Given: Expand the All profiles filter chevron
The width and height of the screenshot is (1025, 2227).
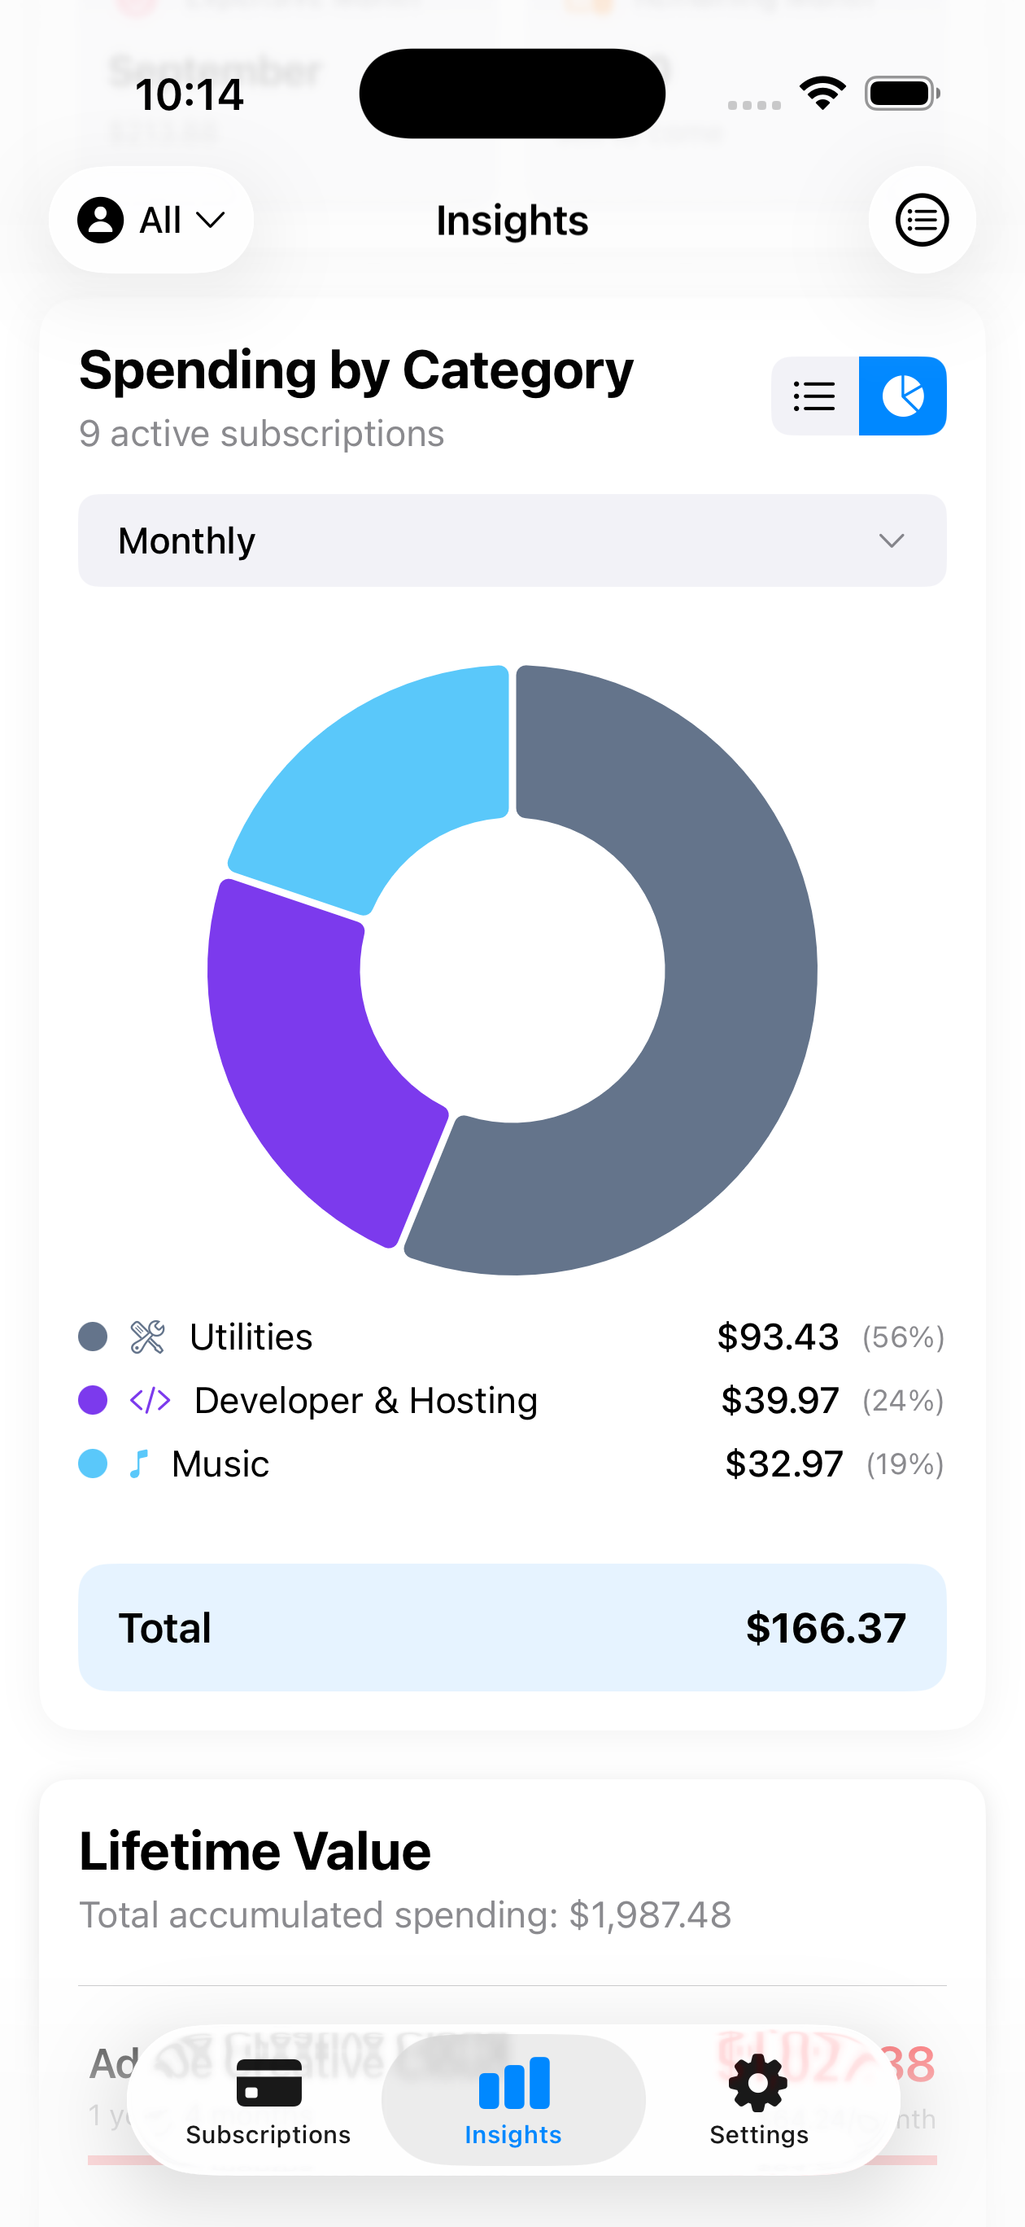Looking at the screenshot, I should tap(210, 220).
